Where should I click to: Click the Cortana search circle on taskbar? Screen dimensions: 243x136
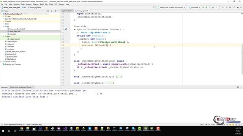(9, 131)
